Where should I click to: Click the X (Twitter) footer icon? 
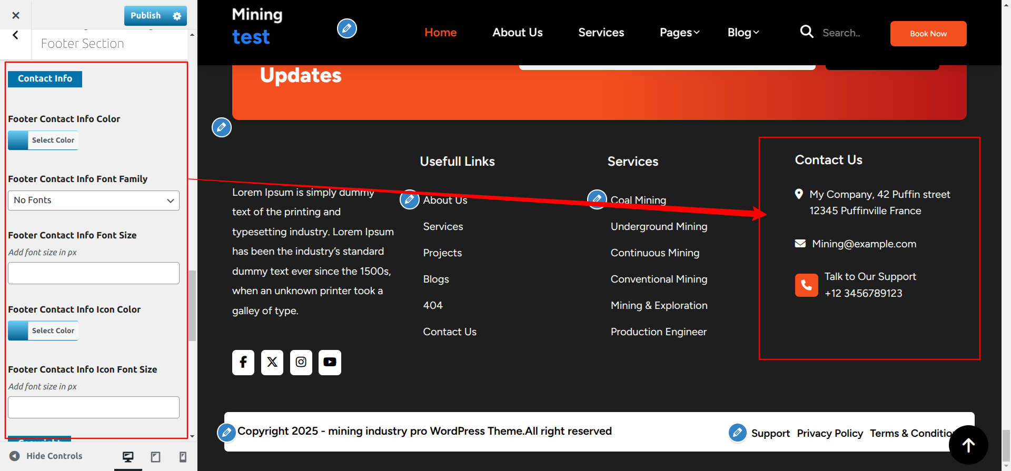pos(272,362)
